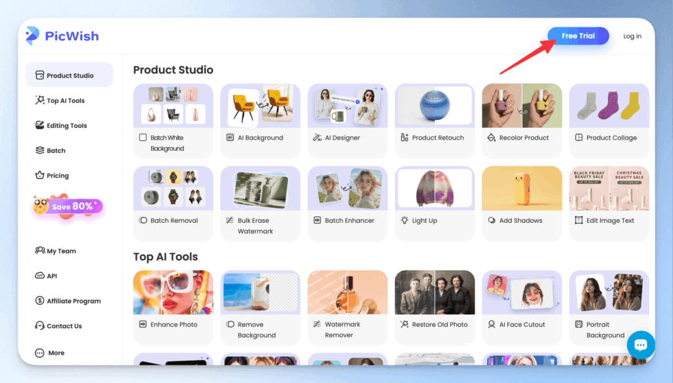Open the Product Collage socks thumbnail

click(609, 106)
